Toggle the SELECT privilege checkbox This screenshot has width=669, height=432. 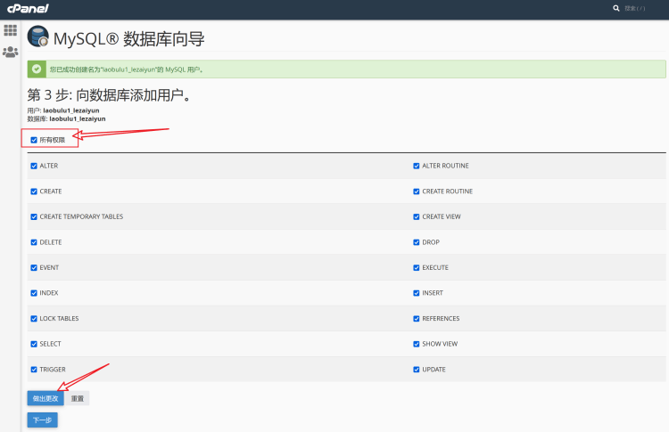(34, 344)
